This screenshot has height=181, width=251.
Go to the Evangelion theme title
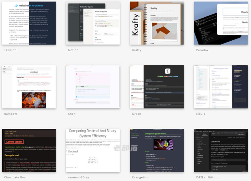(140, 177)
